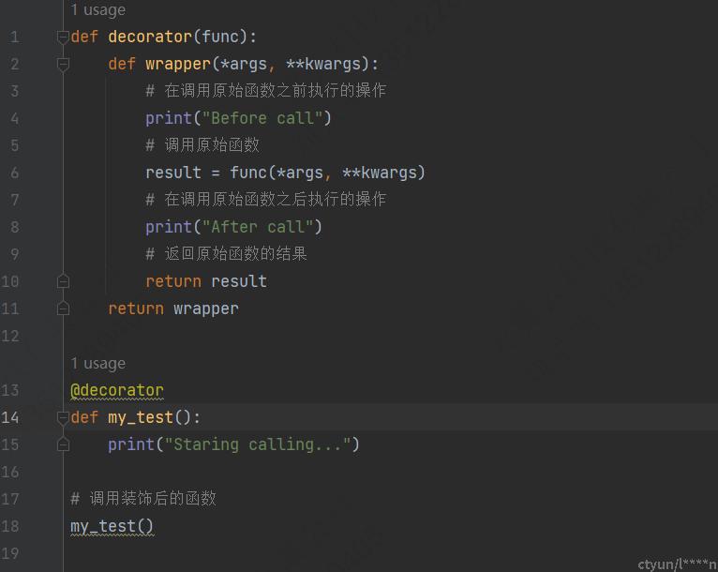
Task: Click the 'wrapper' function name on line 2
Action: 178,64
